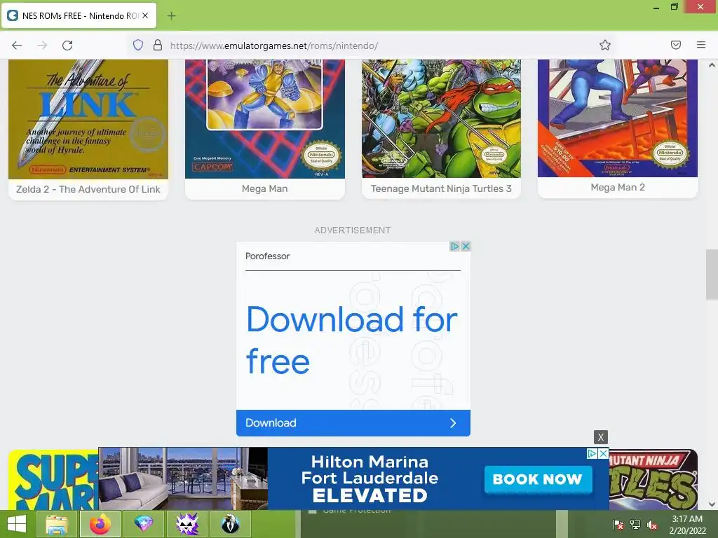718x538 pixels.
Task: Open Zelda 2 The Adventure Of Link cover
Action: click(x=88, y=119)
